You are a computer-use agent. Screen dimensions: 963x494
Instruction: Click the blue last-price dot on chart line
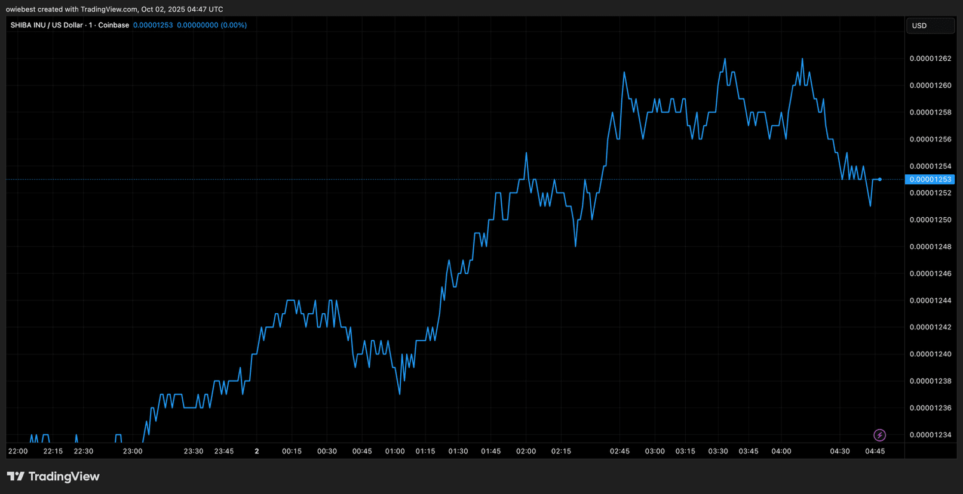[x=880, y=179]
